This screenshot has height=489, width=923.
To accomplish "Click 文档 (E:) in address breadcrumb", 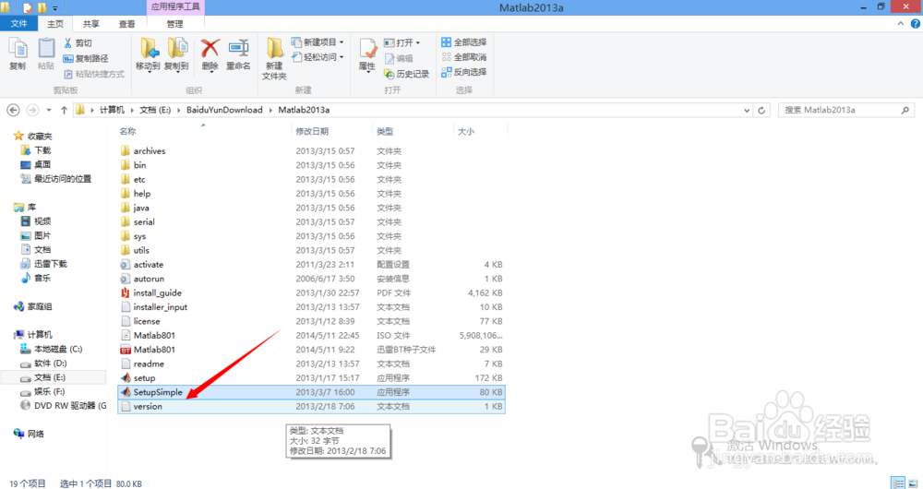I will [155, 110].
